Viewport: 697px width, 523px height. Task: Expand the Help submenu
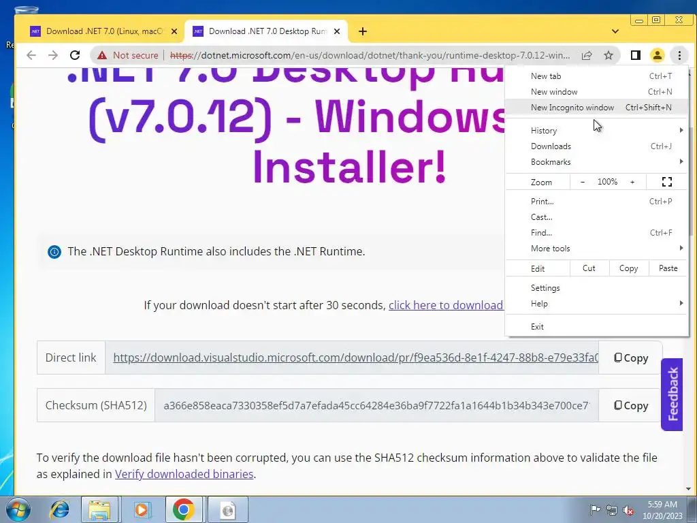pos(596,304)
